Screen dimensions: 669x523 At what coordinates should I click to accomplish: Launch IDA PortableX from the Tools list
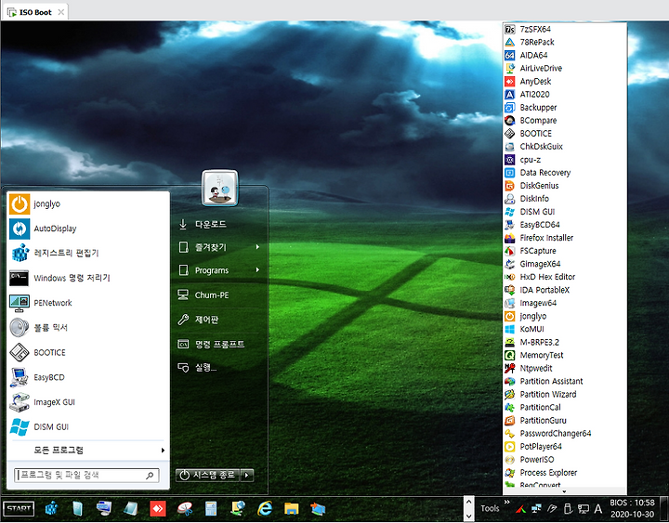(x=565, y=290)
